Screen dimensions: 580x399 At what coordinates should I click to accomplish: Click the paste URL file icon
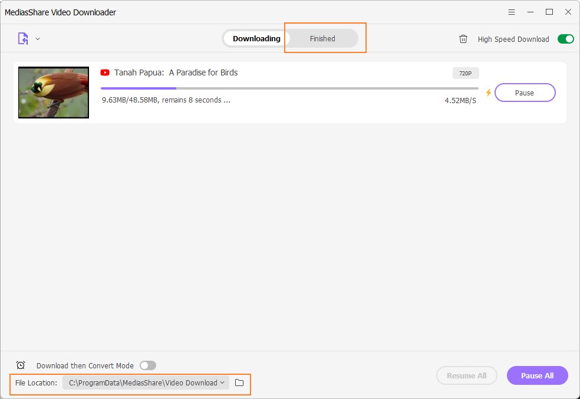coord(22,39)
